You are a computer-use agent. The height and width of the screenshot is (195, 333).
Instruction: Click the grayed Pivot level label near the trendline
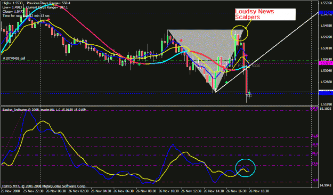point(249,66)
